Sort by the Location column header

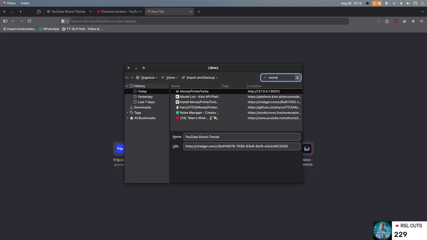[275, 86]
